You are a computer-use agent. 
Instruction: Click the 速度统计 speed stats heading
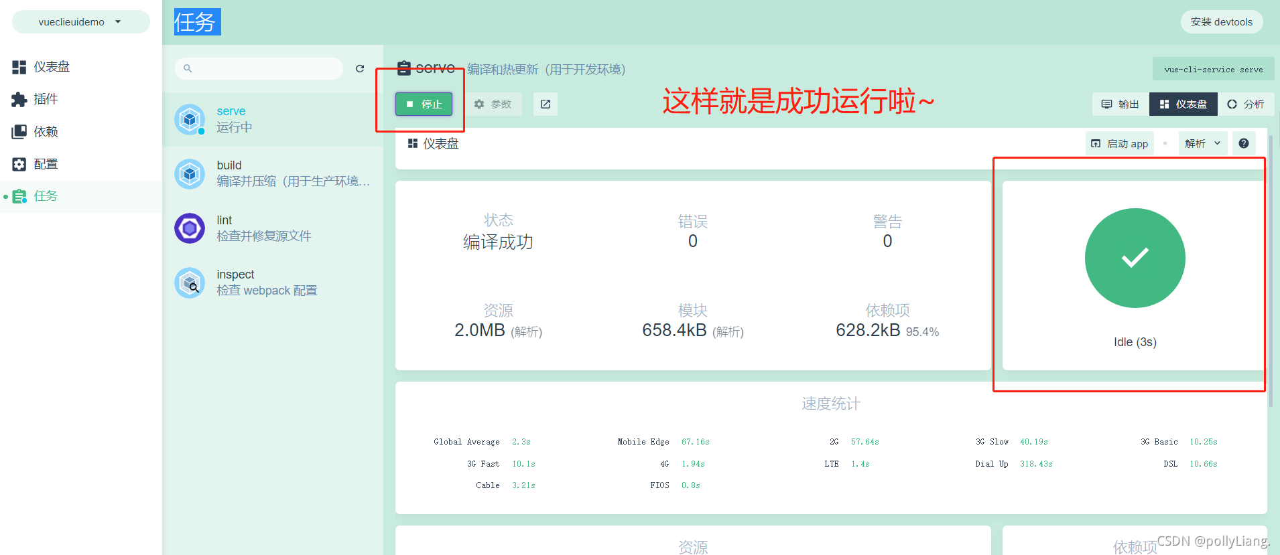click(x=831, y=404)
